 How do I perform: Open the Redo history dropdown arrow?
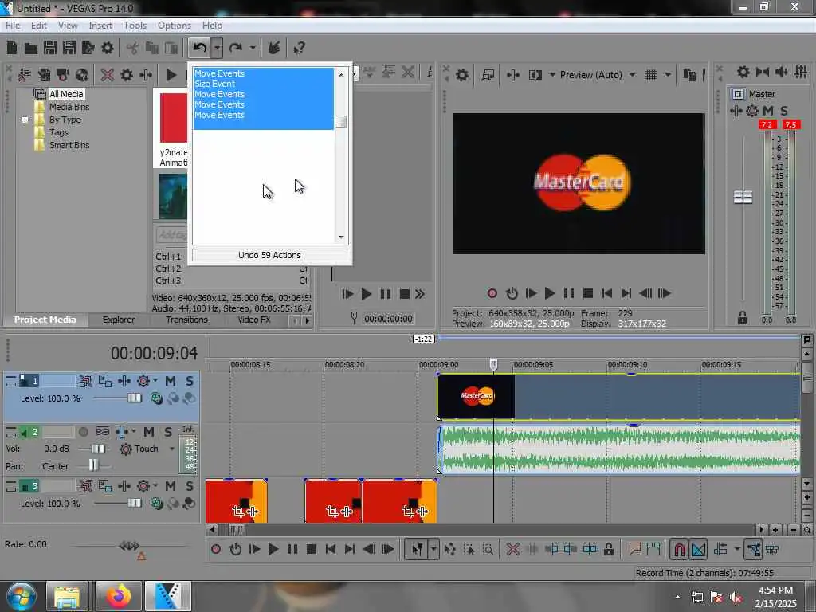click(x=253, y=49)
